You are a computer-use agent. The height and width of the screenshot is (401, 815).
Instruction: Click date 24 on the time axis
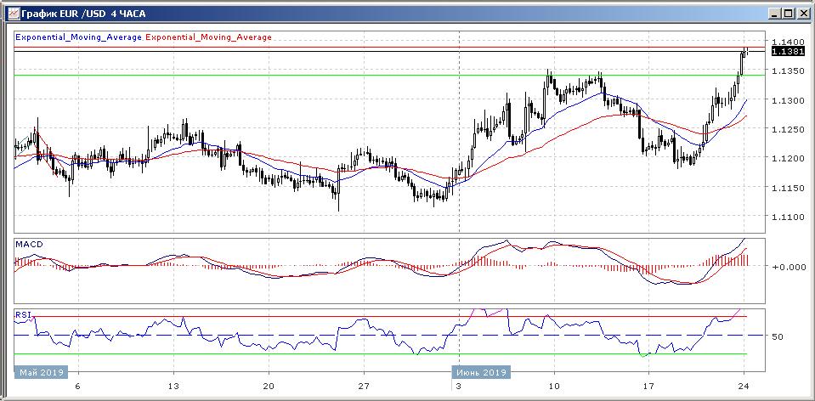pyautogui.click(x=744, y=384)
